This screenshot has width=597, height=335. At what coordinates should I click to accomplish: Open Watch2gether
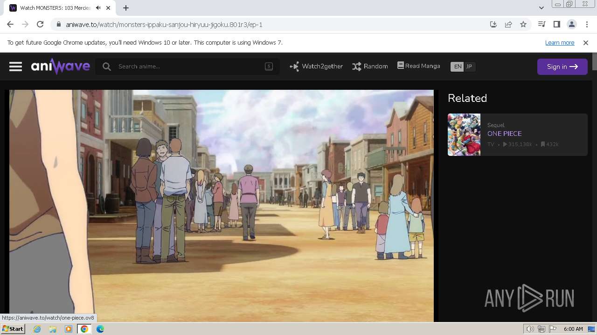[316, 67]
